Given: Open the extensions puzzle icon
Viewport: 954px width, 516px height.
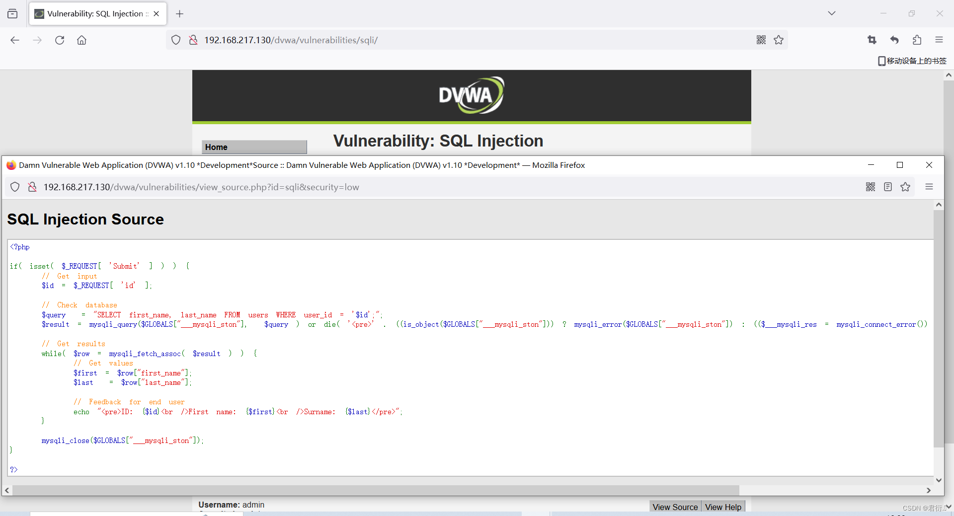Looking at the screenshot, I should [917, 40].
